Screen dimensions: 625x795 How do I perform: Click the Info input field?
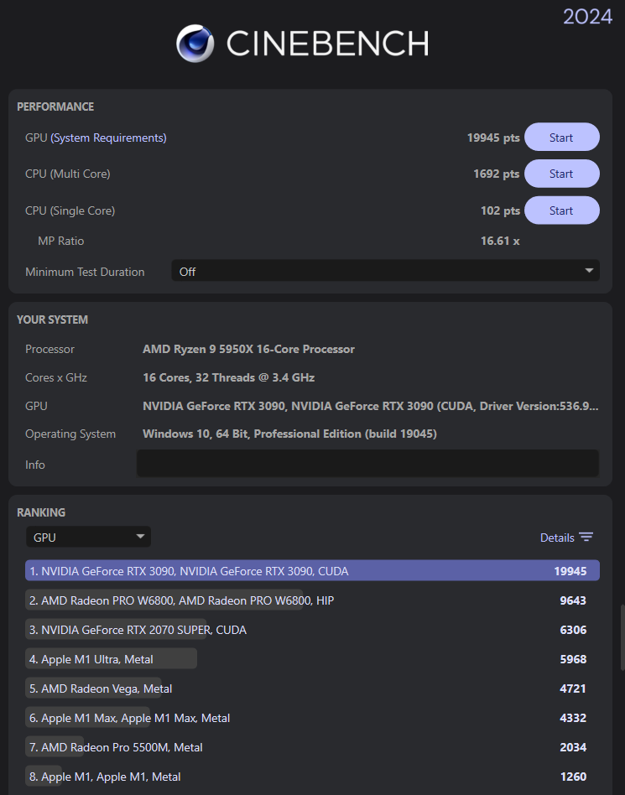tap(367, 463)
